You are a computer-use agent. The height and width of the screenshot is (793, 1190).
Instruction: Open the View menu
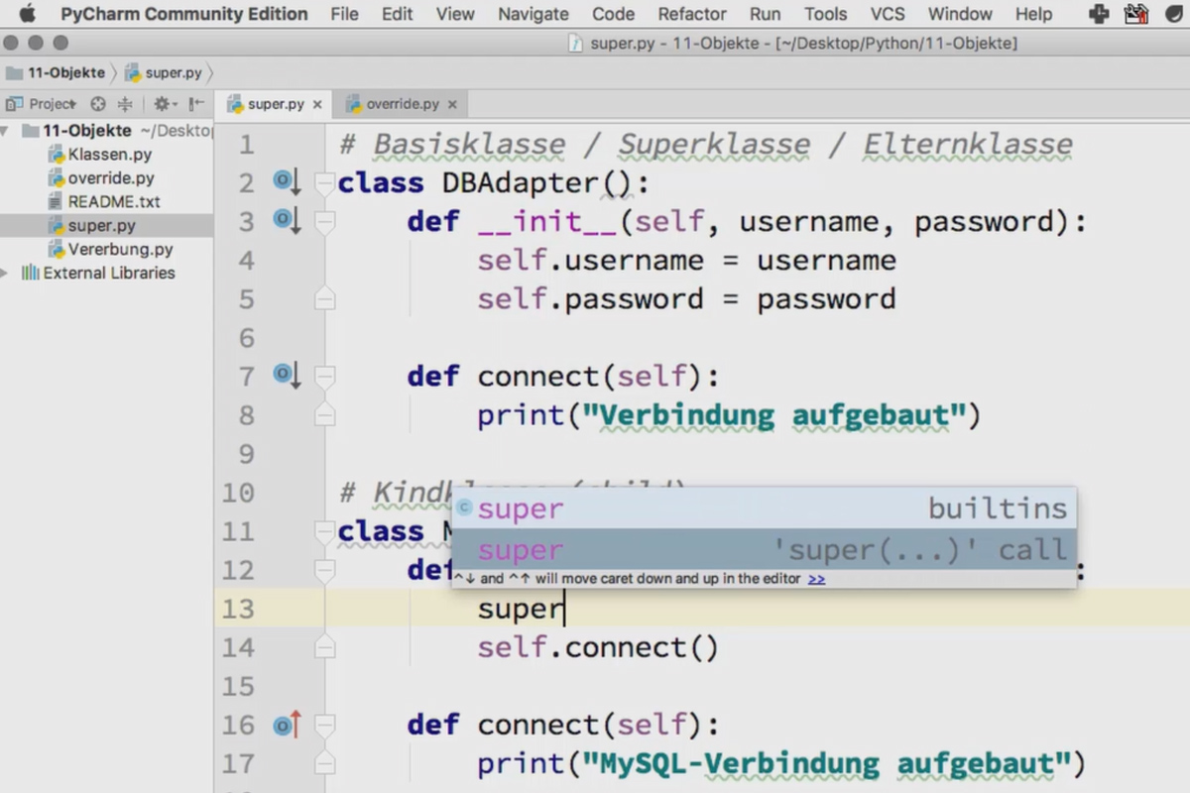455,14
